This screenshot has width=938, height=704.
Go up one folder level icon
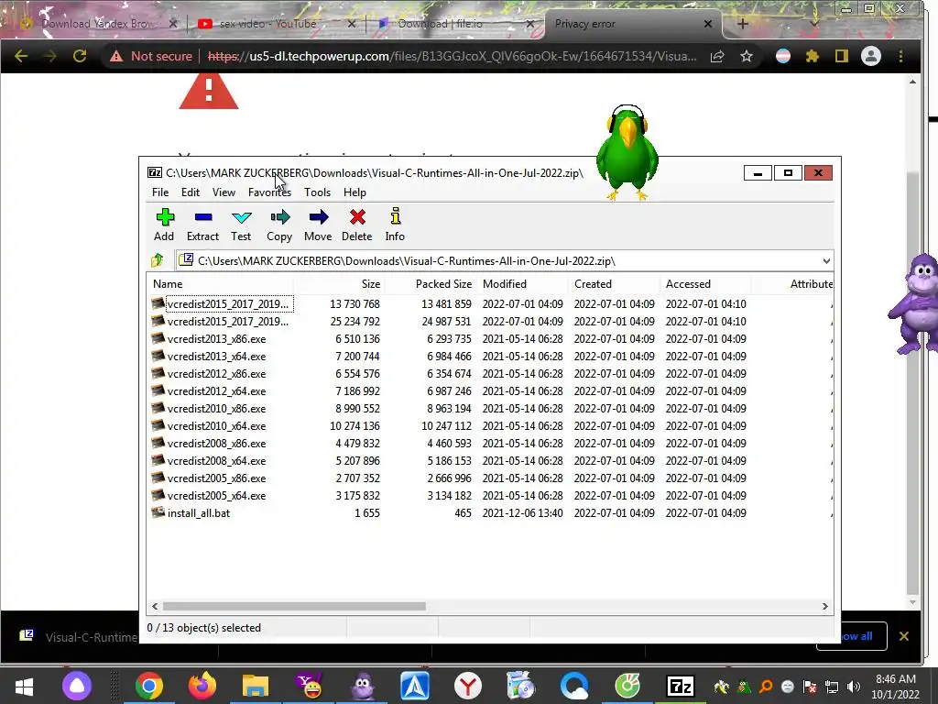(x=158, y=260)
